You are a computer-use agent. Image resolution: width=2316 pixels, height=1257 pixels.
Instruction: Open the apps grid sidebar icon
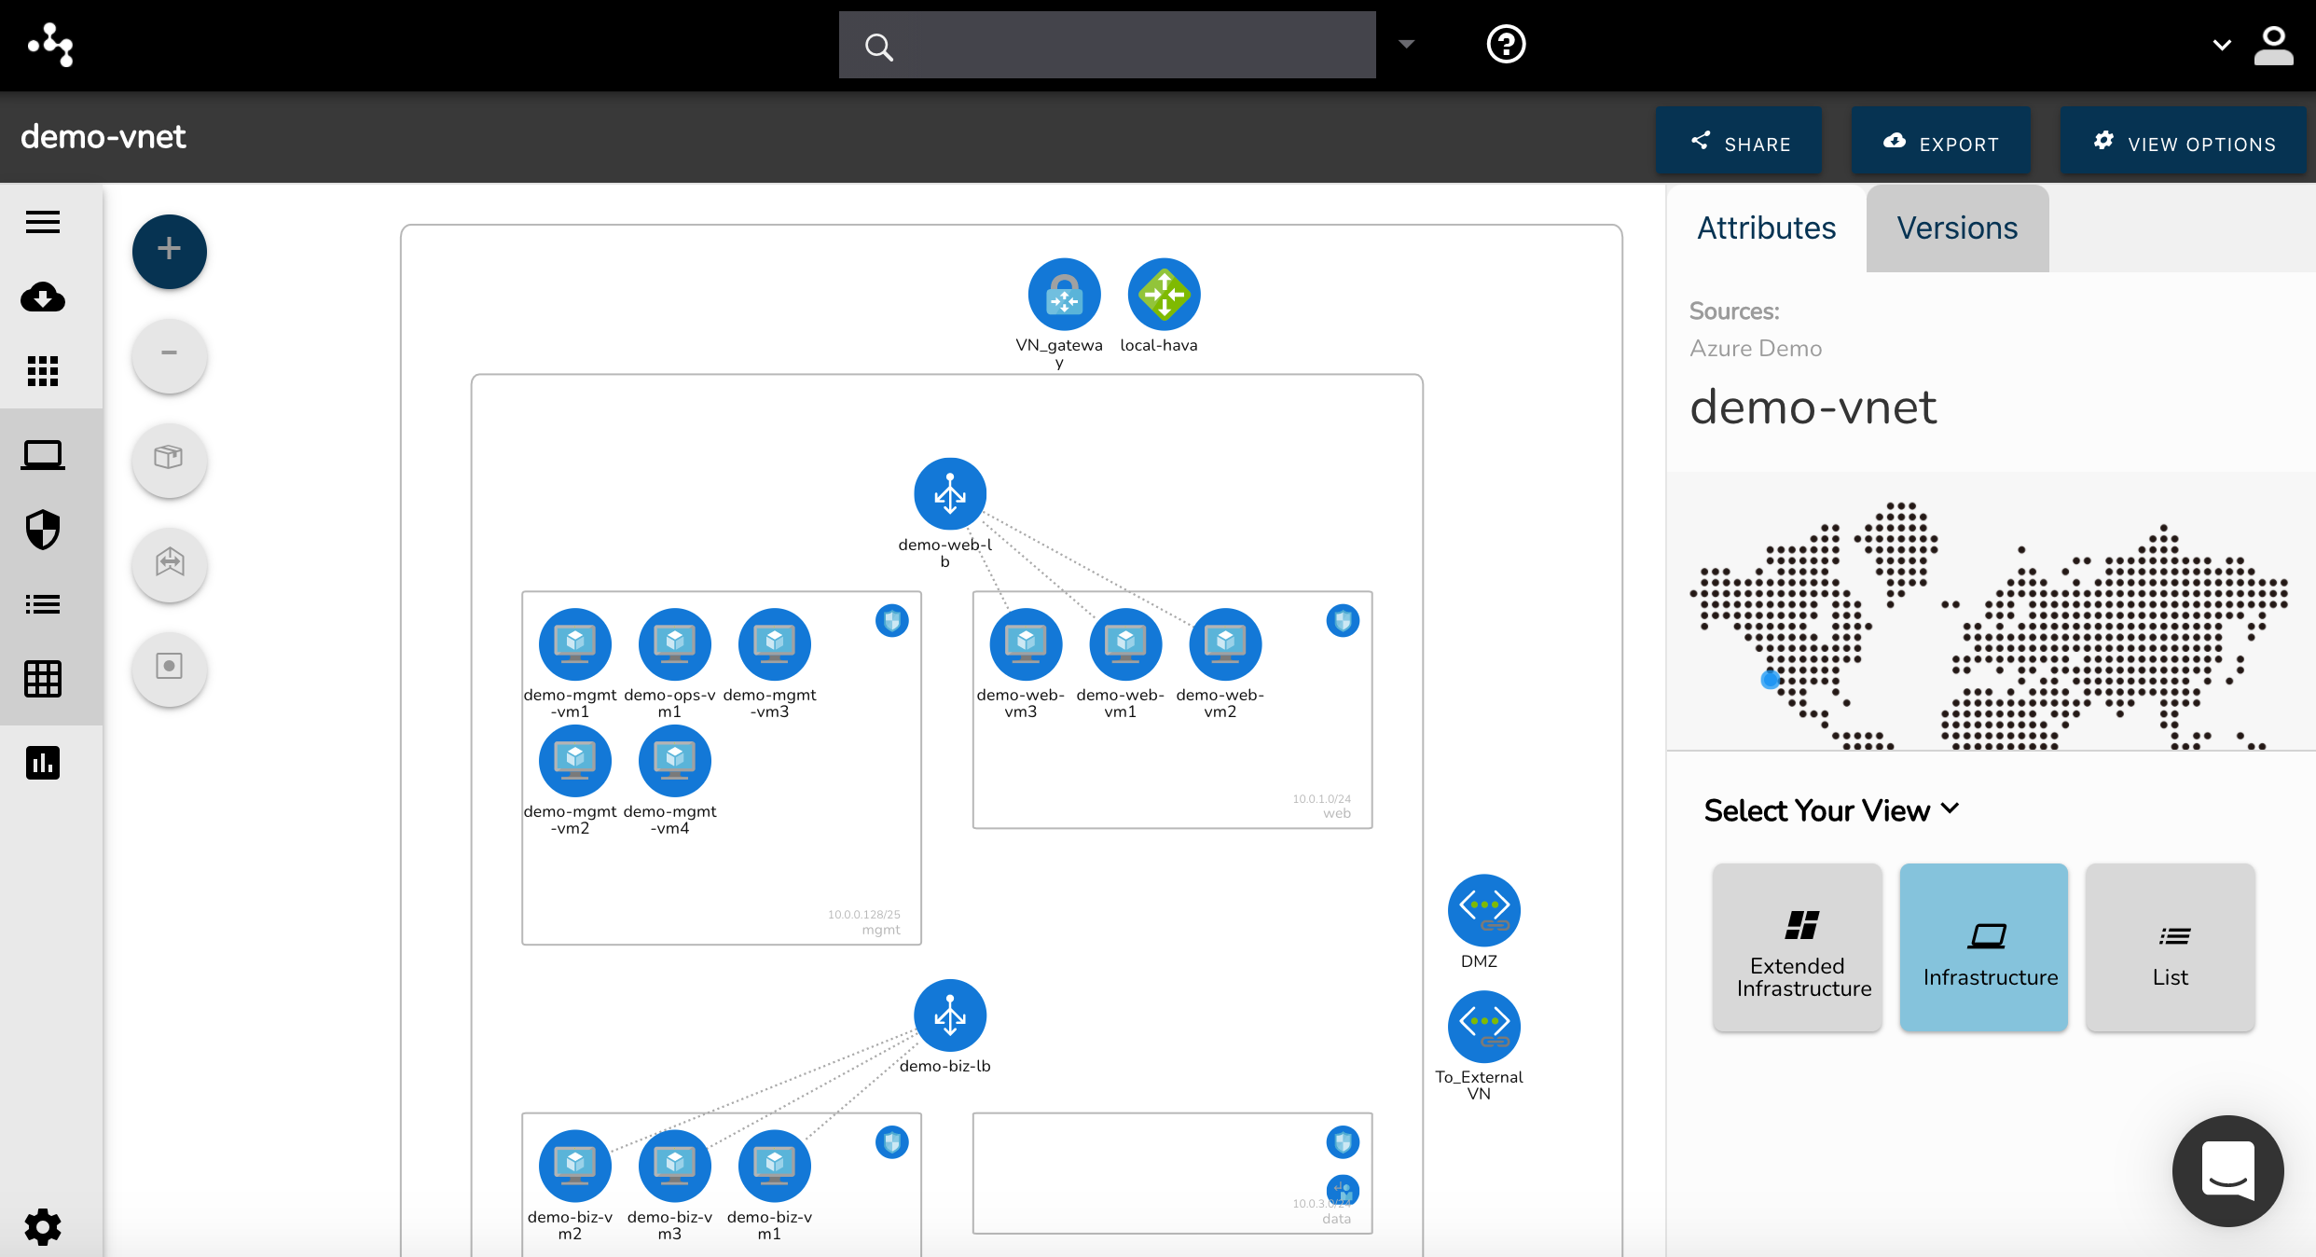[x=43, y=371]
